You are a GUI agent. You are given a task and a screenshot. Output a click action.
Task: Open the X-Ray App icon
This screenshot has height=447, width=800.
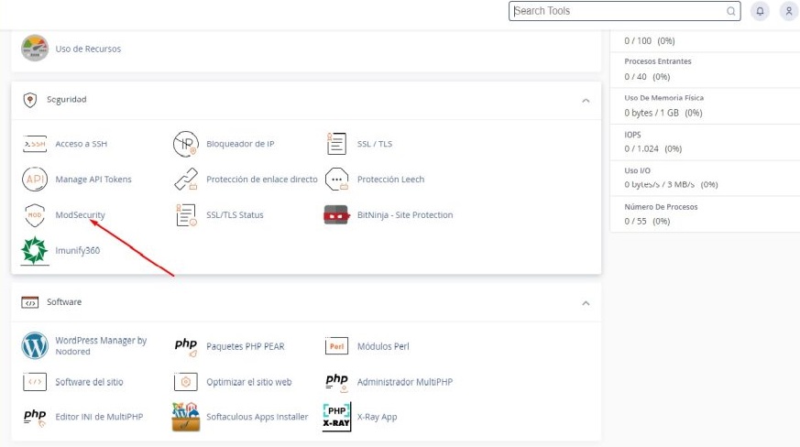(x=336, y=417)
